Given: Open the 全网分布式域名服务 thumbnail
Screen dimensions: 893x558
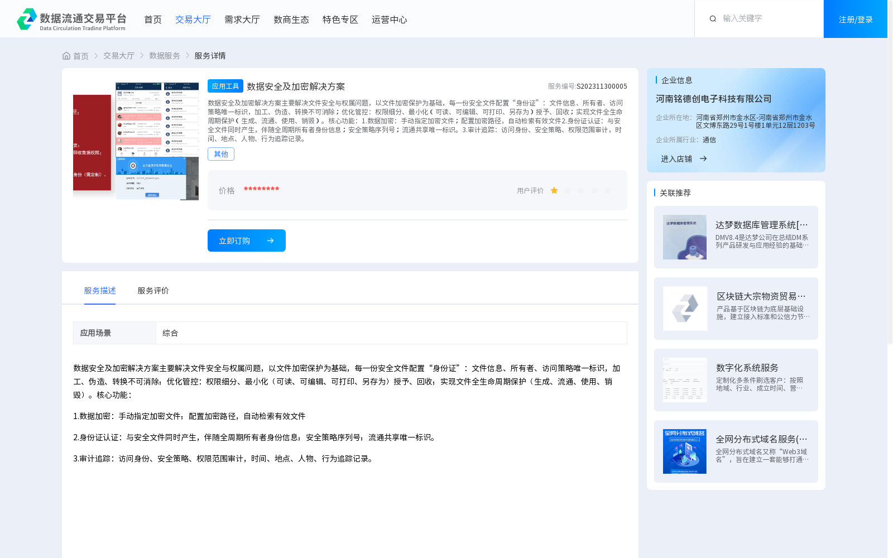Looking at the screenshot, I should [x=685, y=451].
